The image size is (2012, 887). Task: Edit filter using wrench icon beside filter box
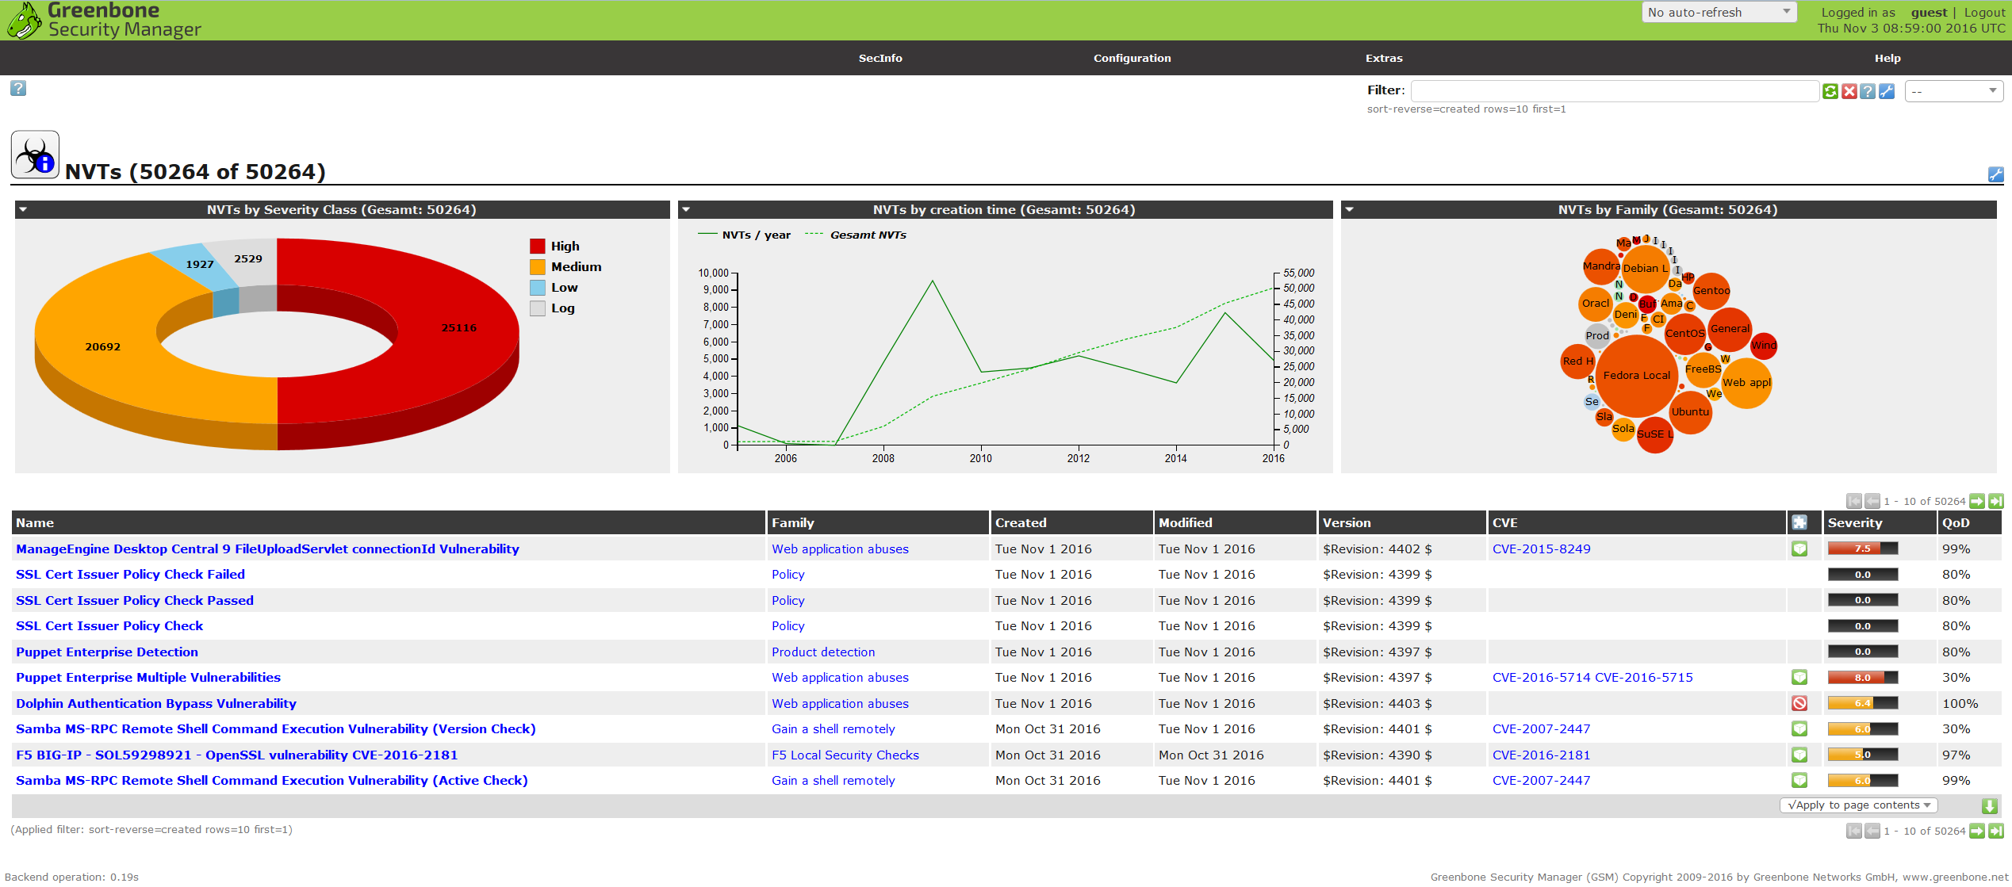[1887, 91]
